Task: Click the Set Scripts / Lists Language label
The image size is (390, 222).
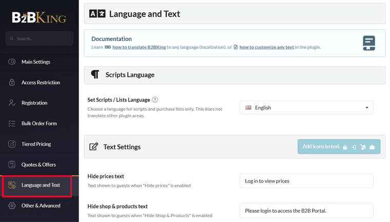Action: [119, 99]
